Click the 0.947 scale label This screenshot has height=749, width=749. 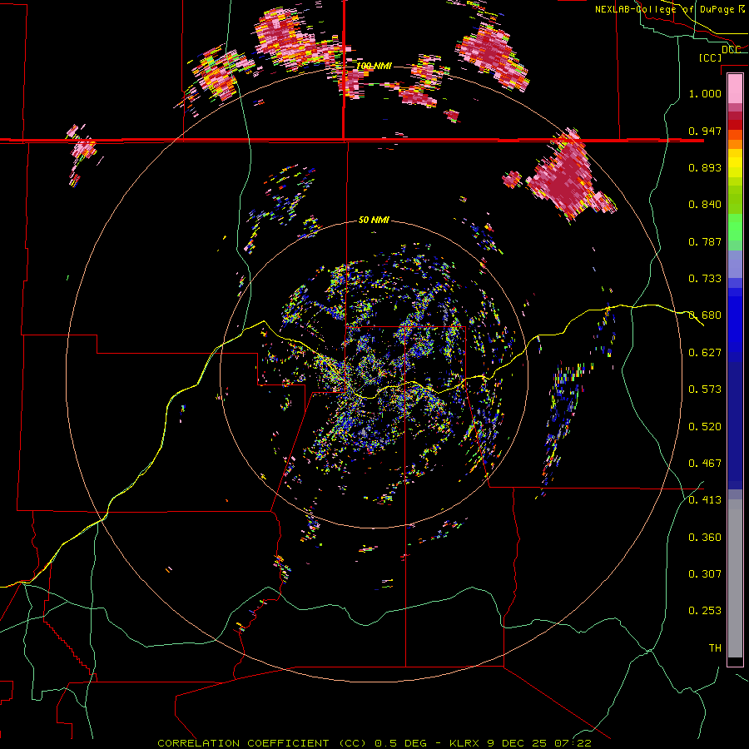[x=705, y=131]
